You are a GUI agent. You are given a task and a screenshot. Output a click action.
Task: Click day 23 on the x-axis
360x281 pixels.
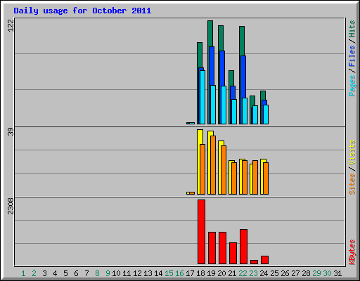253,273
